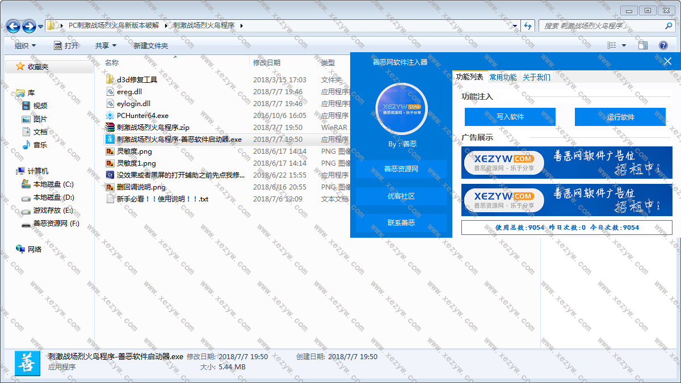This screenshot has width=681, height=383.
Task: Expand the 共享 dropdown menu
Action: (106, 45)
